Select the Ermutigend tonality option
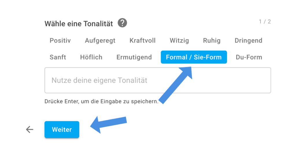Image resolution: width=296 pixels, height=161 pixels. (x=134, y=57)
